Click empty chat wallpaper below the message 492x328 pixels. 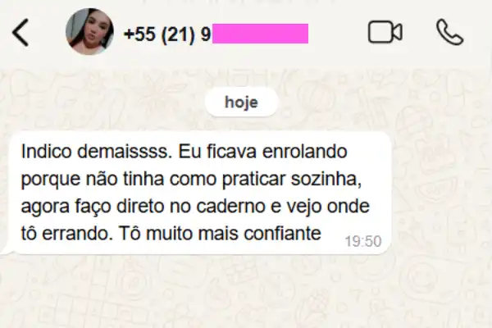[x=246, y=292]
